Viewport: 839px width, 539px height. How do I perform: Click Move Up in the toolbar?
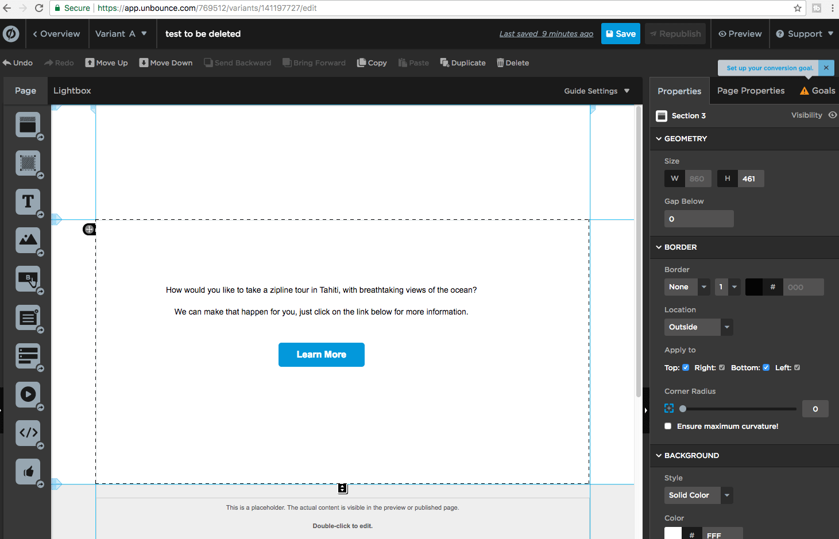tap(107, 63)
